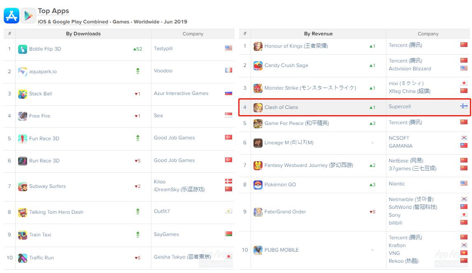Click the aquapark.io title
Viewport: 472px width, 273px height.
click(x=43, y=72)
